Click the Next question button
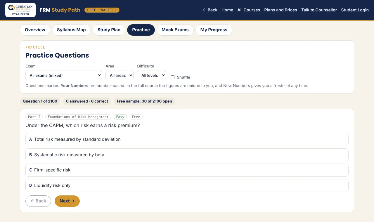This screenshot has height=222, width=374. tap(67, 201)
